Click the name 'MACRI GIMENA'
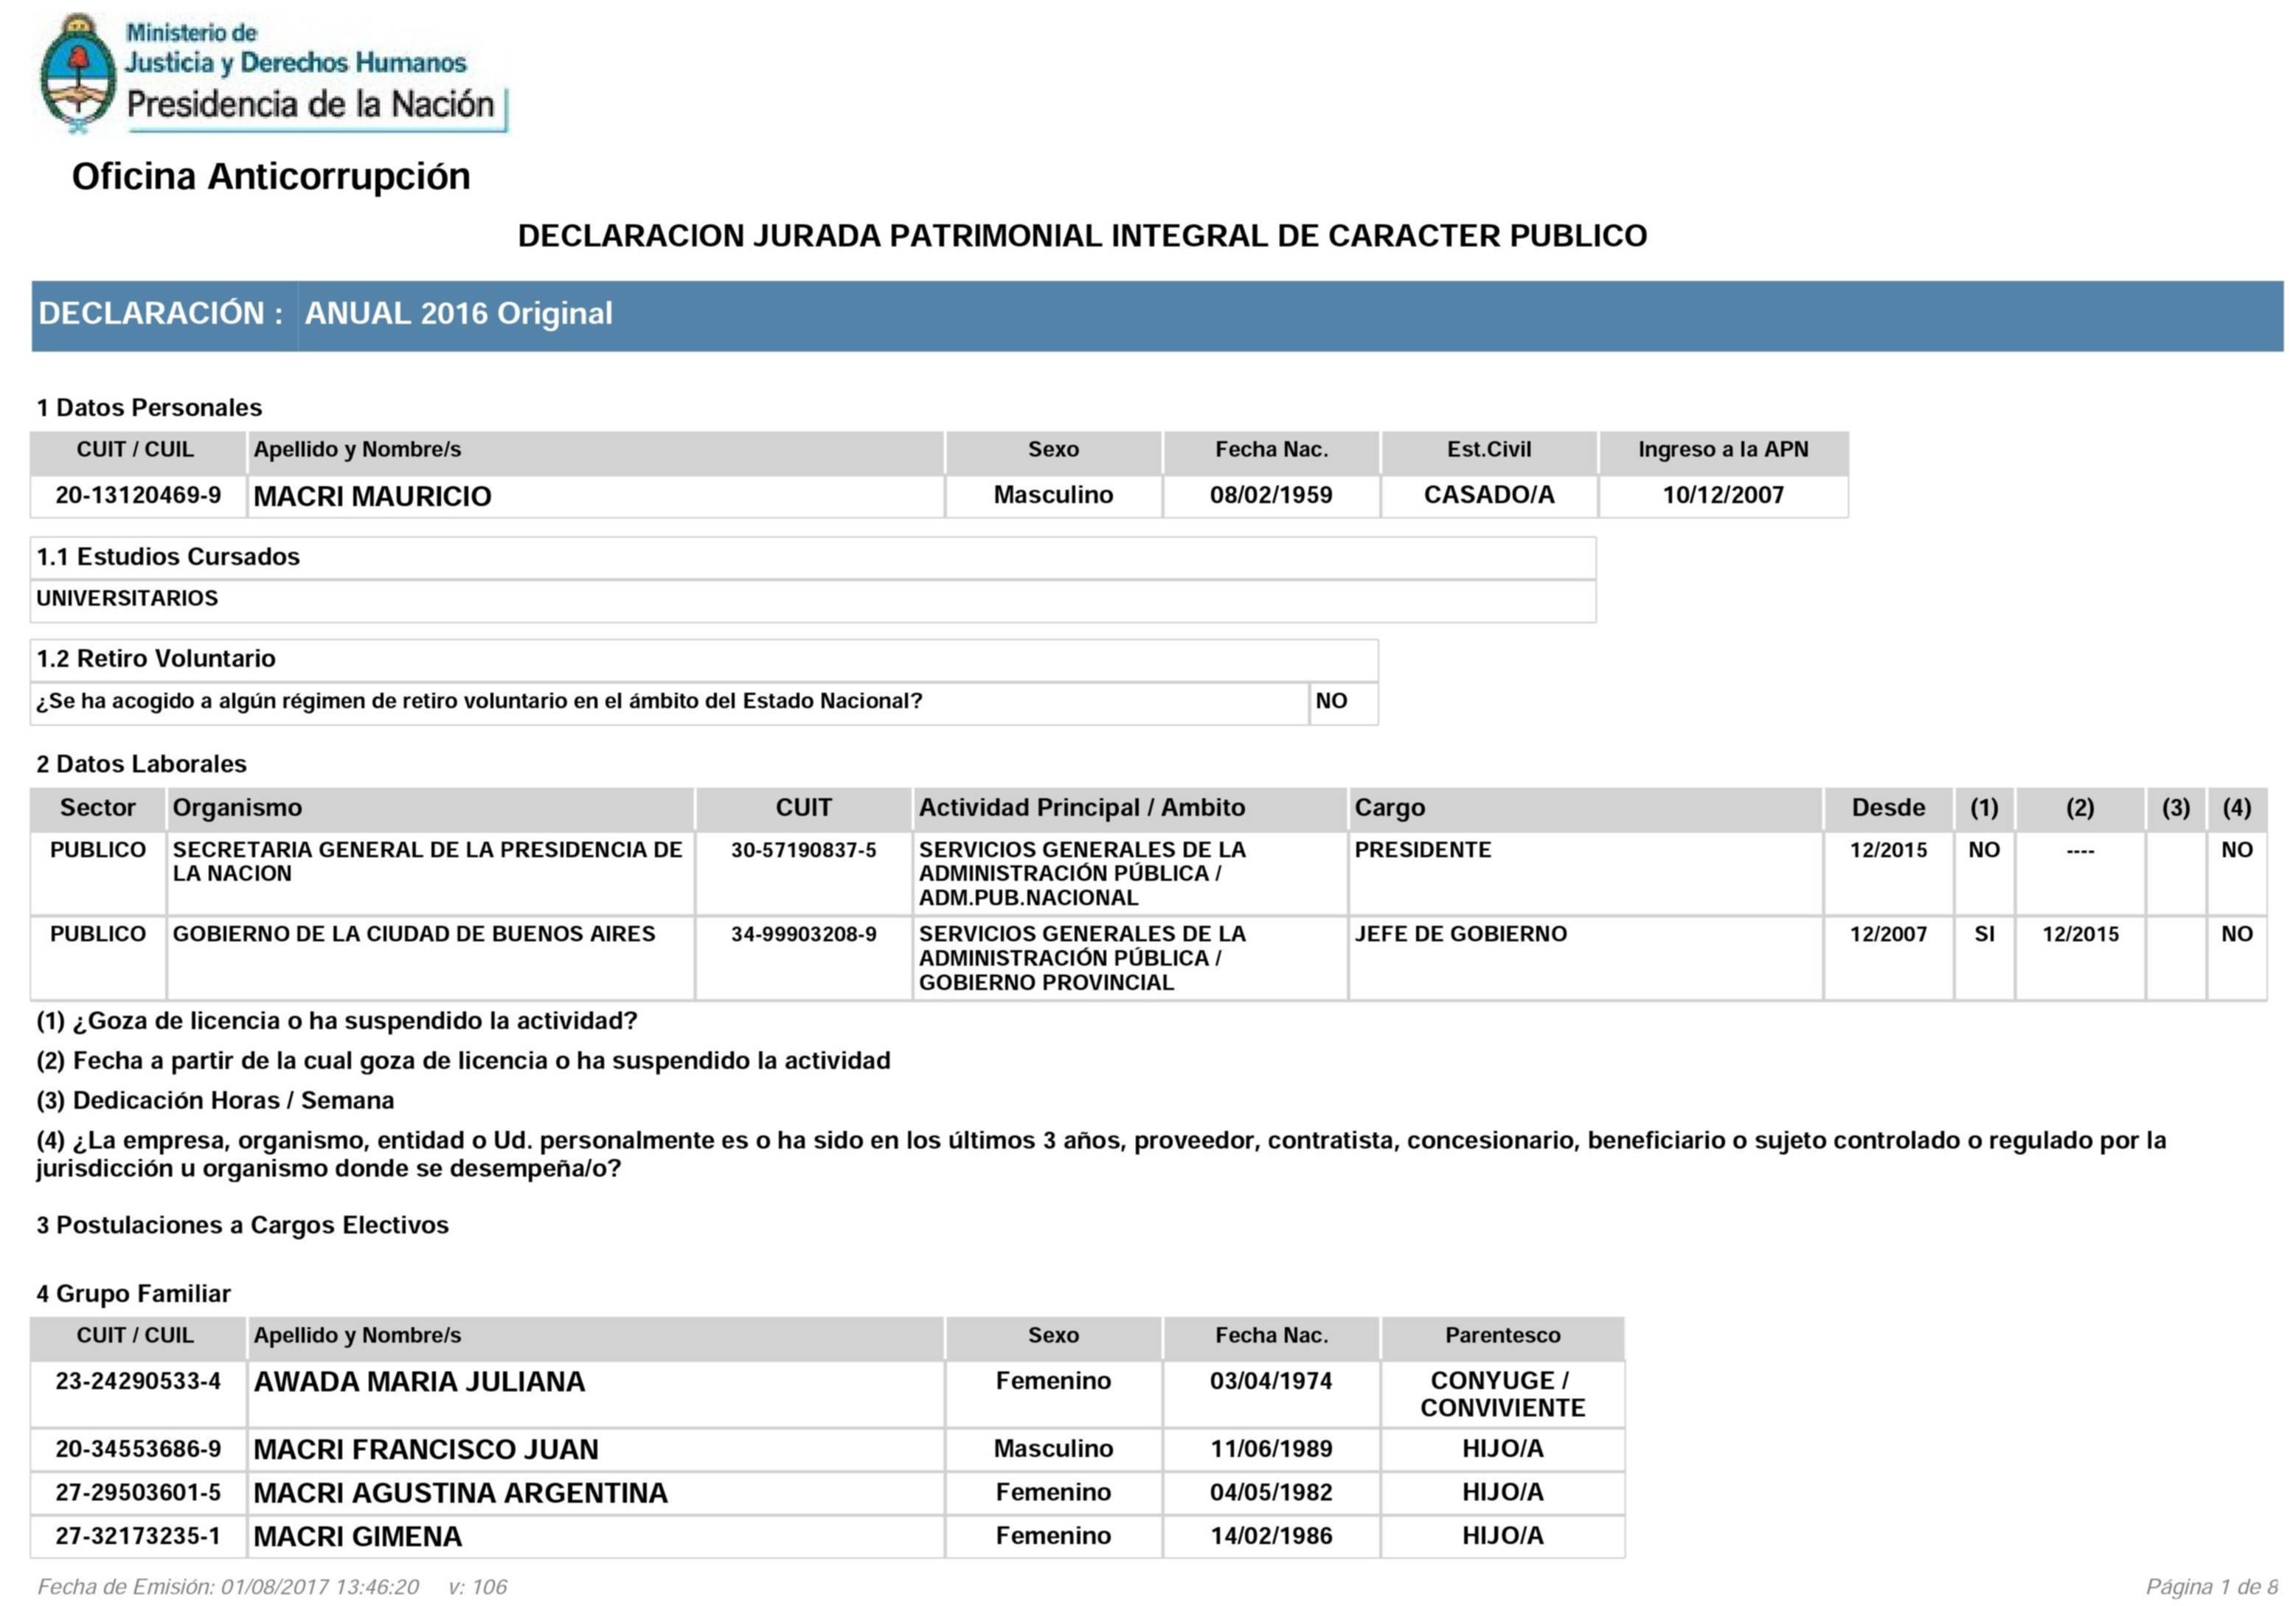 (357, 1537)
